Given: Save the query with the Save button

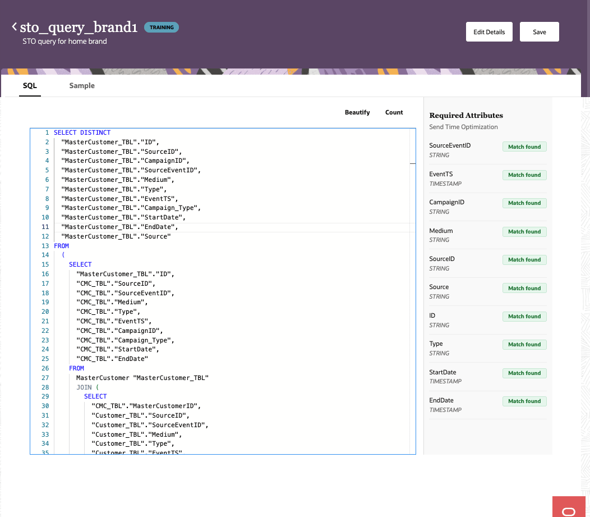Looking at the screenshot, I should 539,32.
